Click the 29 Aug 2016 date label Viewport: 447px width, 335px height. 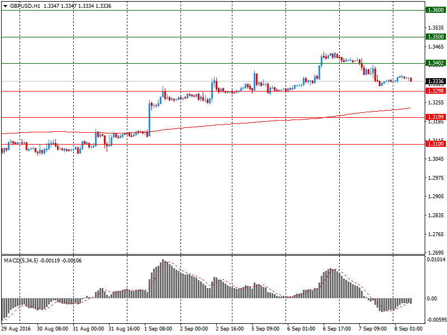click(x=16, y=329)
